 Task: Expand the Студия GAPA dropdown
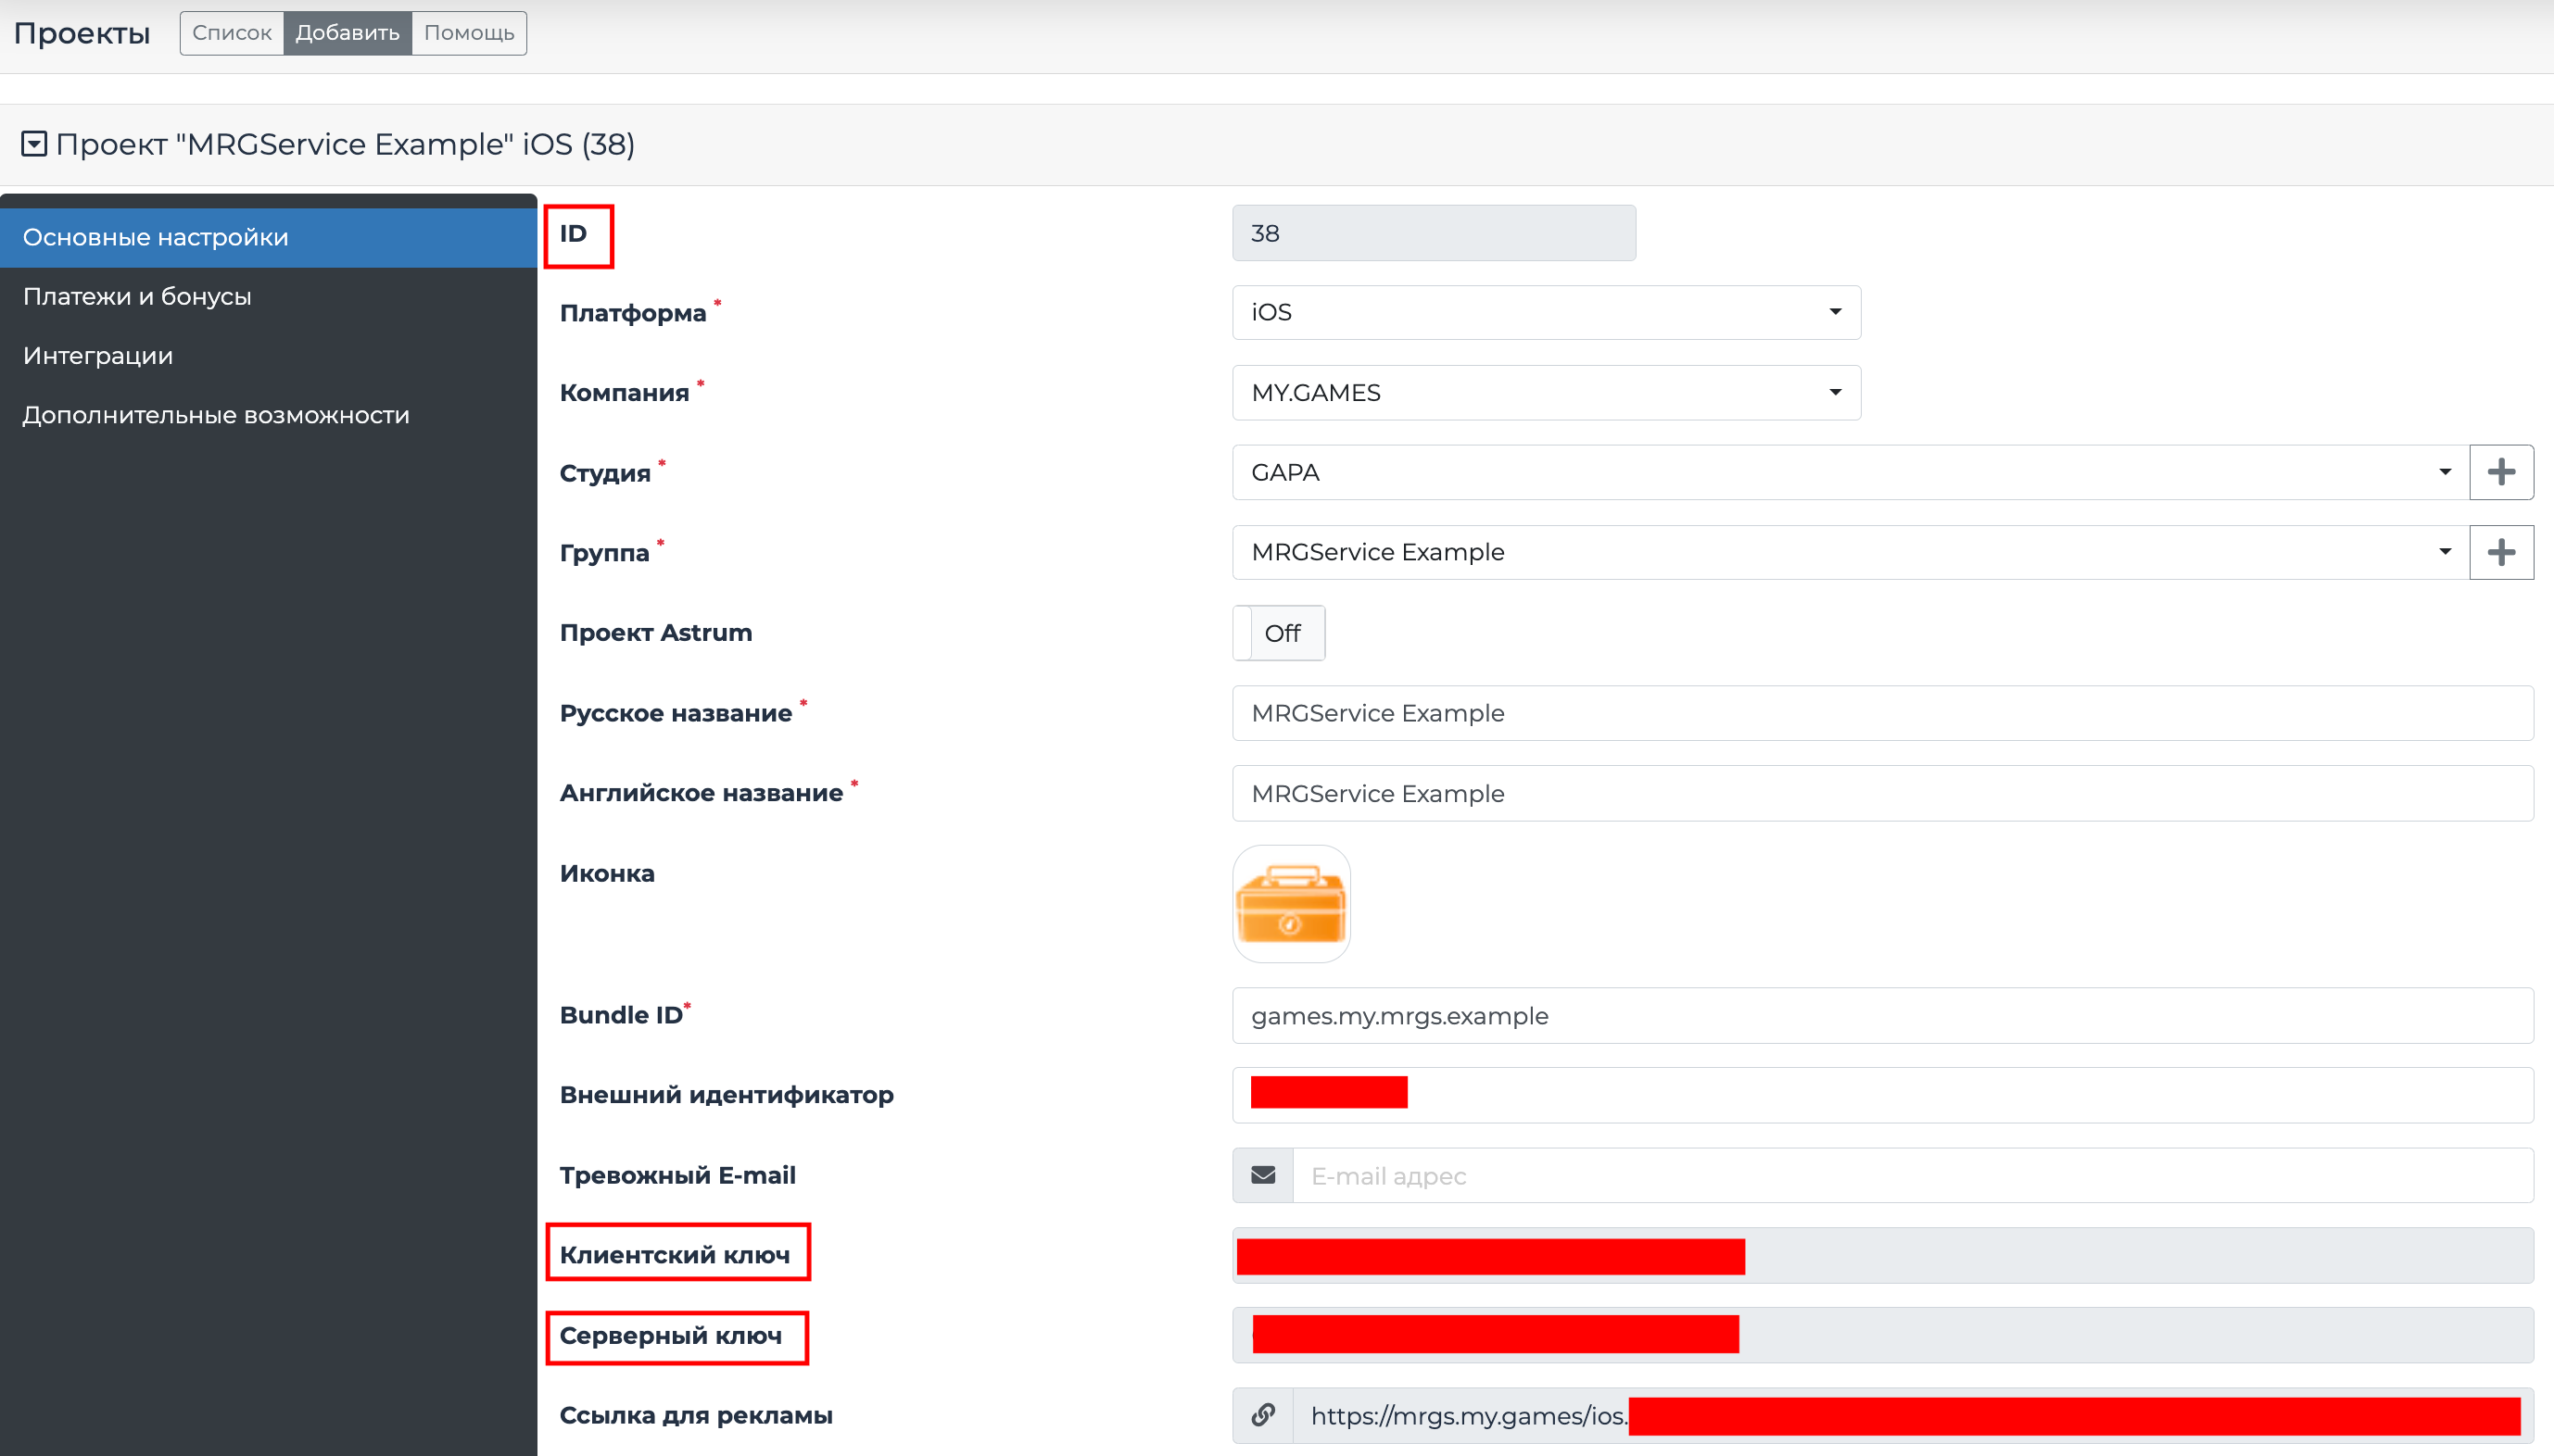pos(1849,472)
